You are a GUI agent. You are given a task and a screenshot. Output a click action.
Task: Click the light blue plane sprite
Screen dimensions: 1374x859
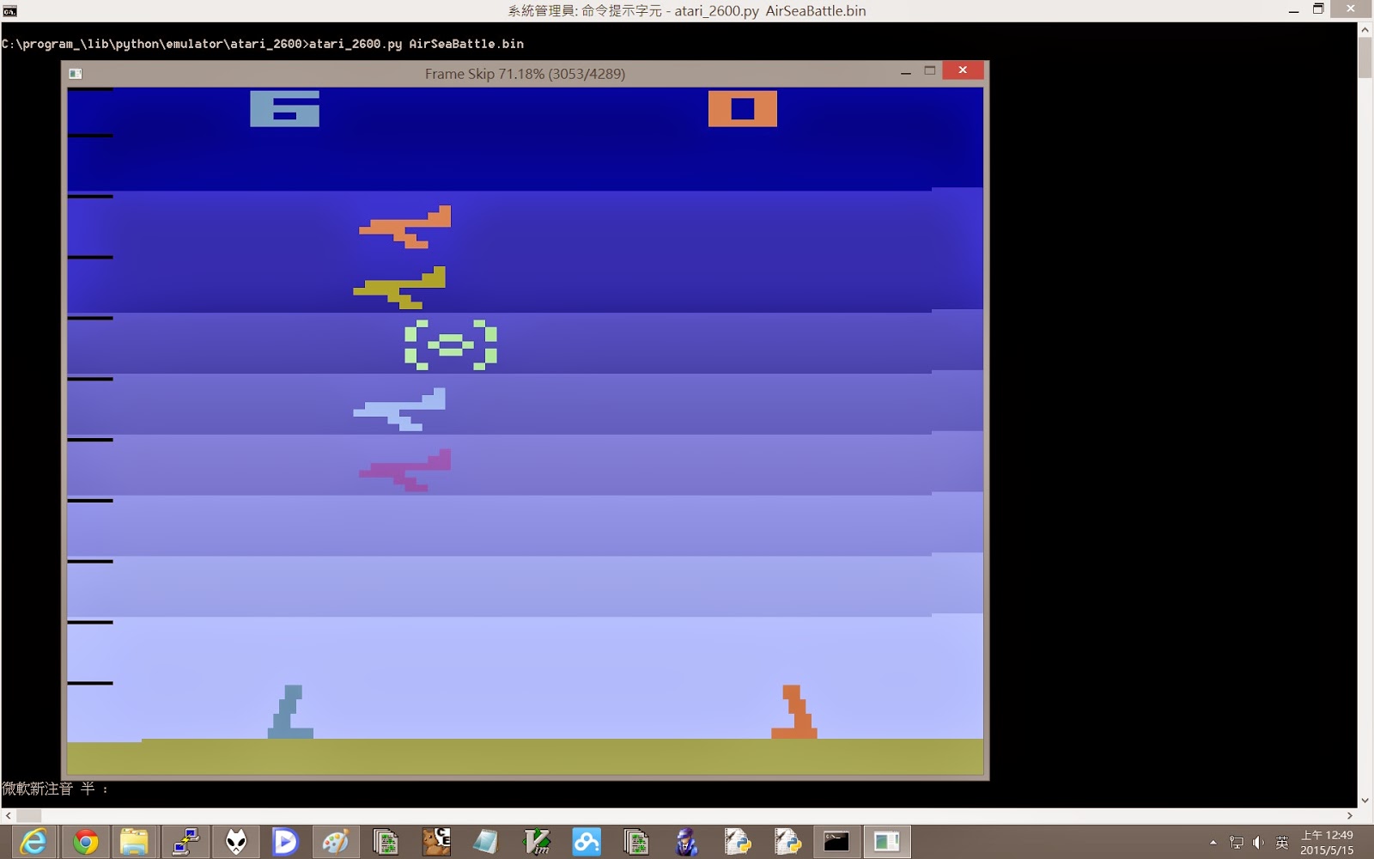[x=399, y=410]
